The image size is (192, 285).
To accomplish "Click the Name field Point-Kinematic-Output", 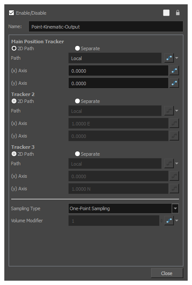I will tap(106, 26).
